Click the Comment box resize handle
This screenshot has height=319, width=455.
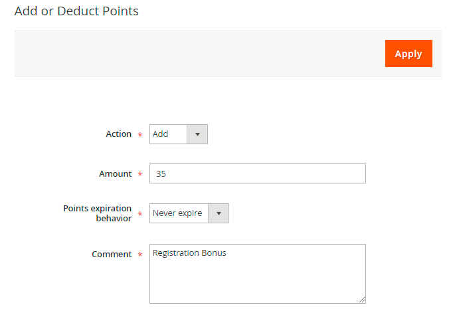pos(362,300)
